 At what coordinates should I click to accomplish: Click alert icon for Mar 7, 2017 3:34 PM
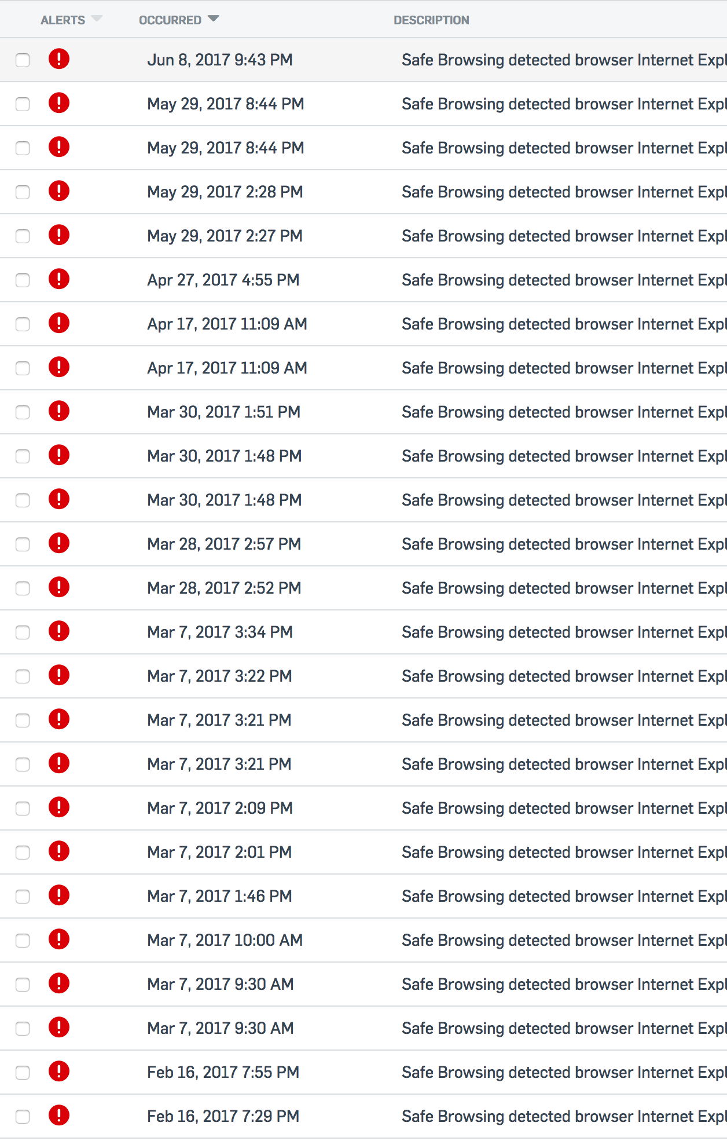click(x=59, y=631)
